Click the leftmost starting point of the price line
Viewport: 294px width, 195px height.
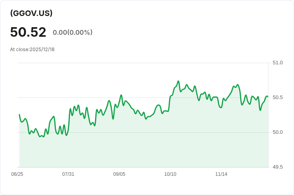coord(19,115)
